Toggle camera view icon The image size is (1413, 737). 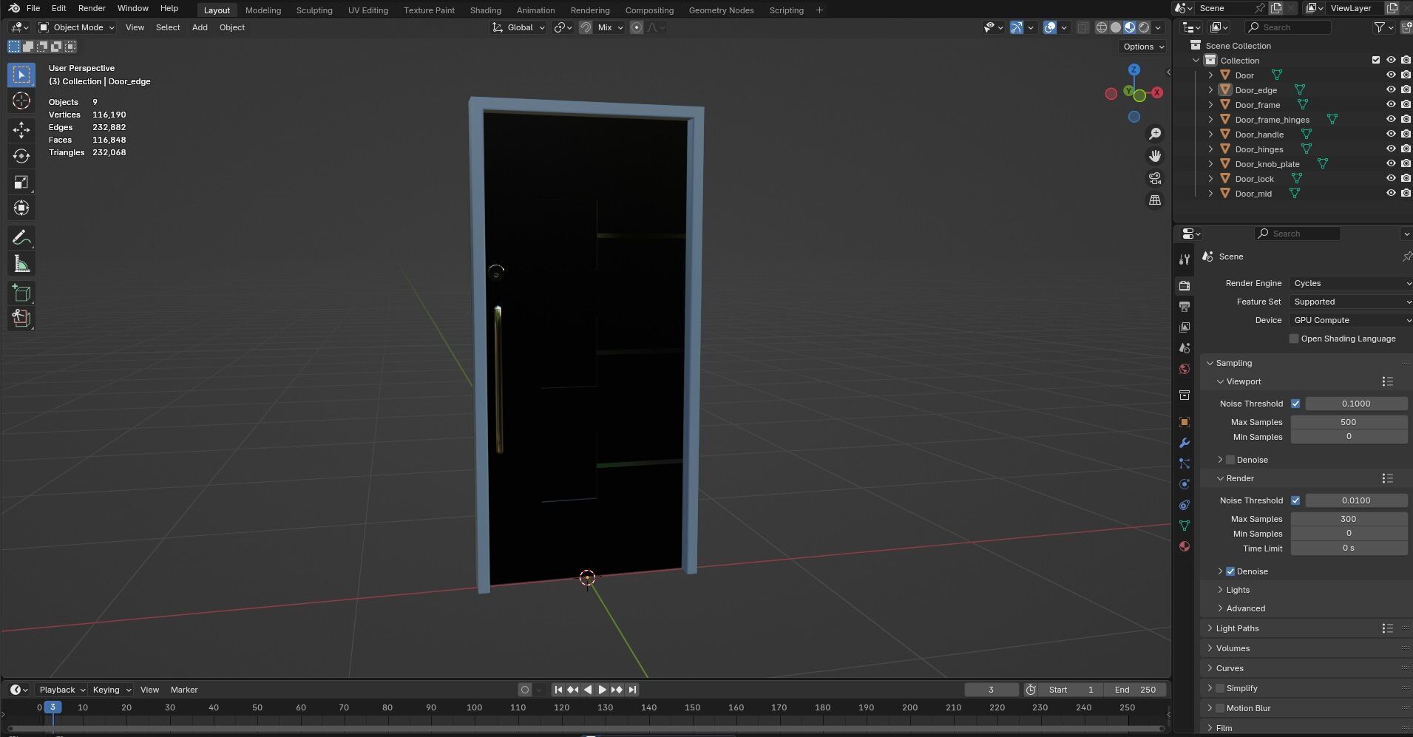(1154, 178)
